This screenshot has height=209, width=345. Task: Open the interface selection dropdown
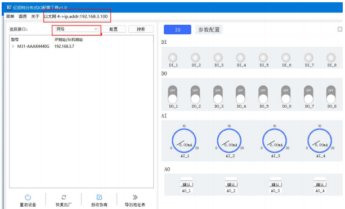[77, 29]
